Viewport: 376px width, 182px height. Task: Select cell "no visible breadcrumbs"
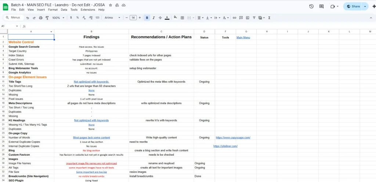tap(91, 176)
